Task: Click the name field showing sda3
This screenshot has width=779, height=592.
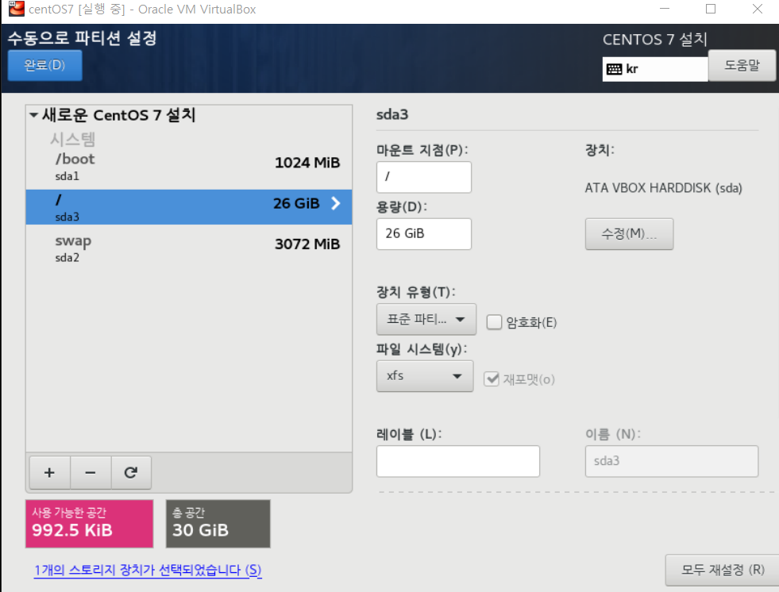Action: coord(672,461)
